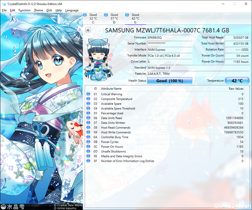Image resolution: width=252 pixels, height=210 pixels.
Task: Minimize the CrystalDiskInfo window
Action: tap(223, 4)
